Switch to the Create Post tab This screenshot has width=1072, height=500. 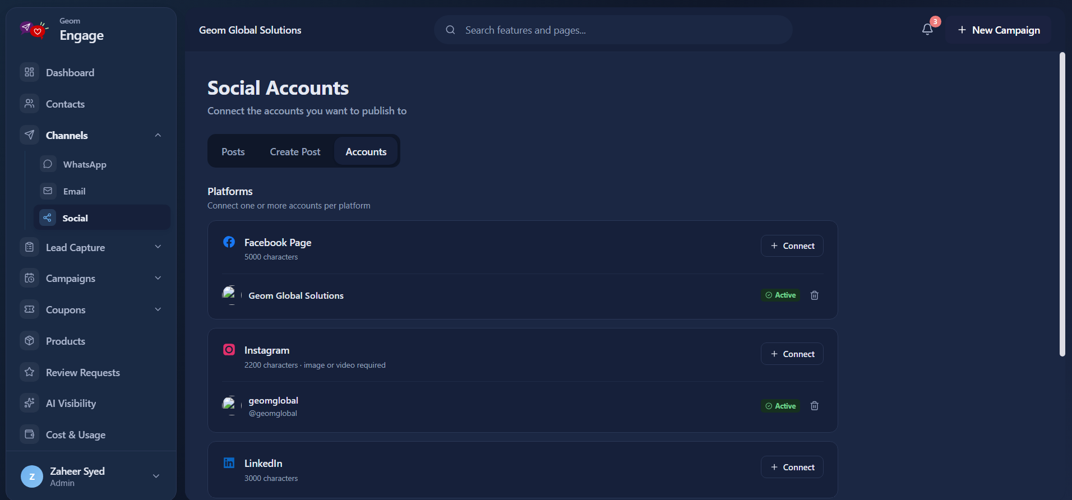coord(295,151)
